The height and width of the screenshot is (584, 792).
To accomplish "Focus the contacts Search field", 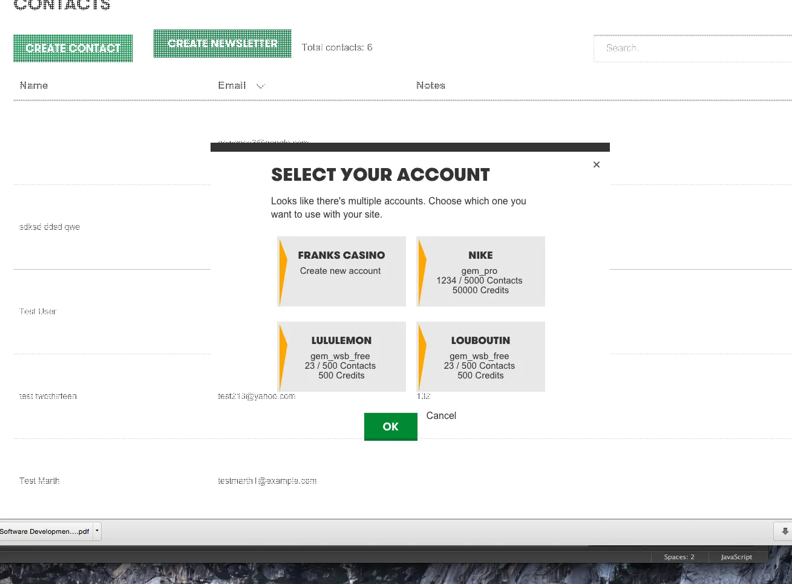I will point(690,48).
